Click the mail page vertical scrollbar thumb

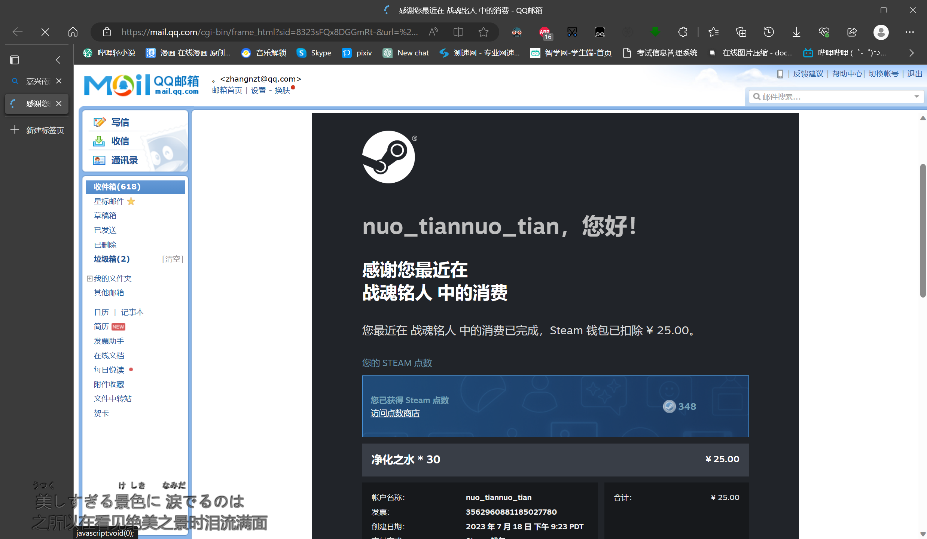click(923, 230)
